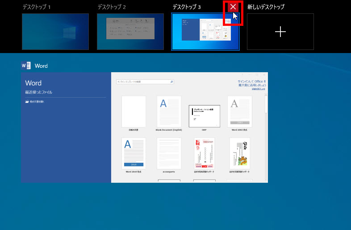351x230 pixels.
Task: Click the 他の文書を開く folder link
Action: (35, 102)
